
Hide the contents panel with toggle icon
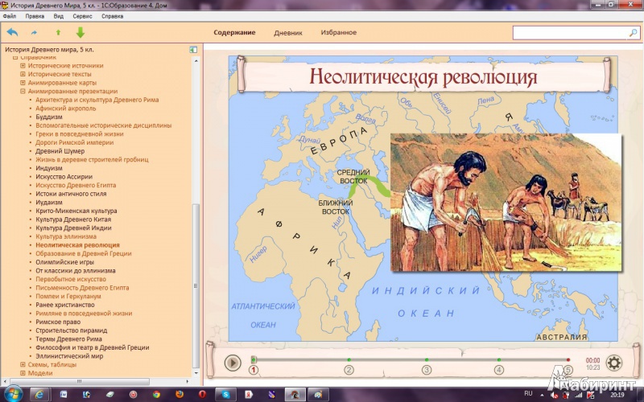pos(193,50)
